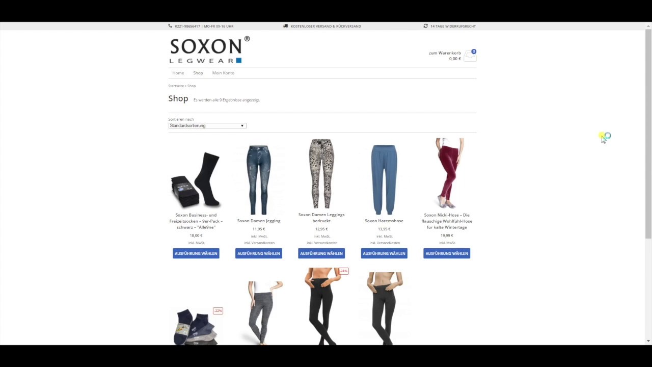The width and height of the screenshot is (652, 367).
Task: Click the refresh icon beside Widerrufsrecht
Action: click(426, 26)
